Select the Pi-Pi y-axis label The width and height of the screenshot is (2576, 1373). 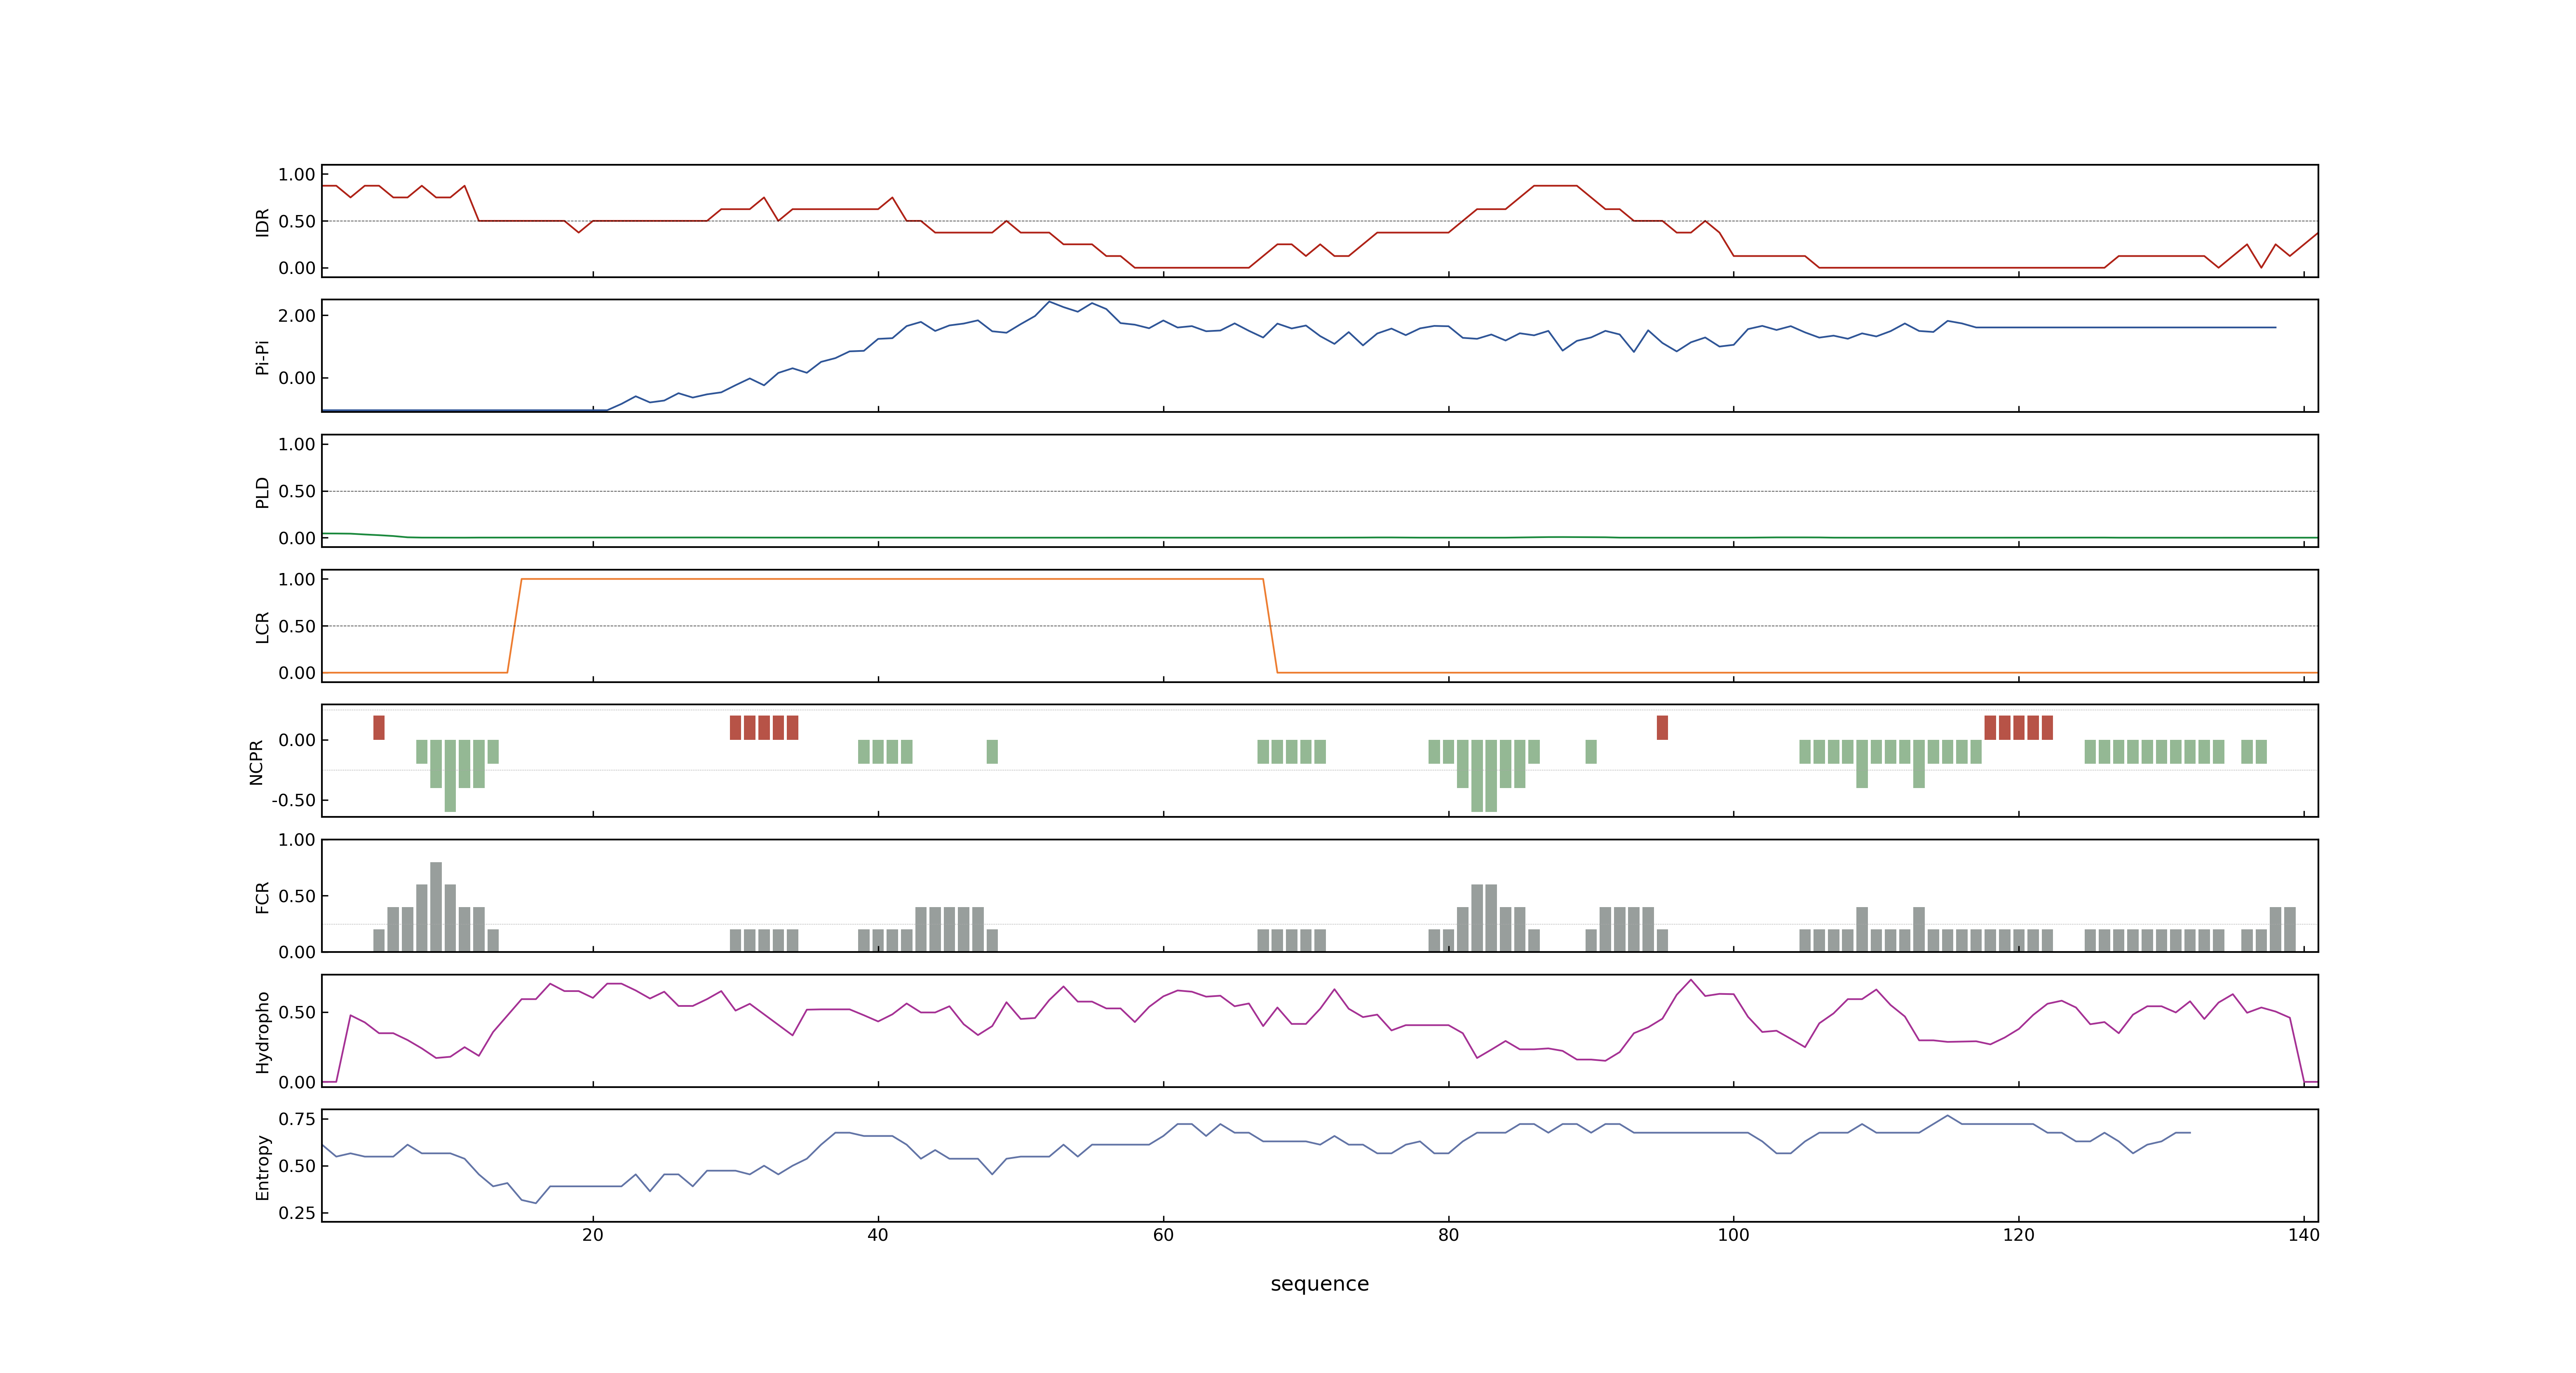pyautogui.click(x=262, y=357)
